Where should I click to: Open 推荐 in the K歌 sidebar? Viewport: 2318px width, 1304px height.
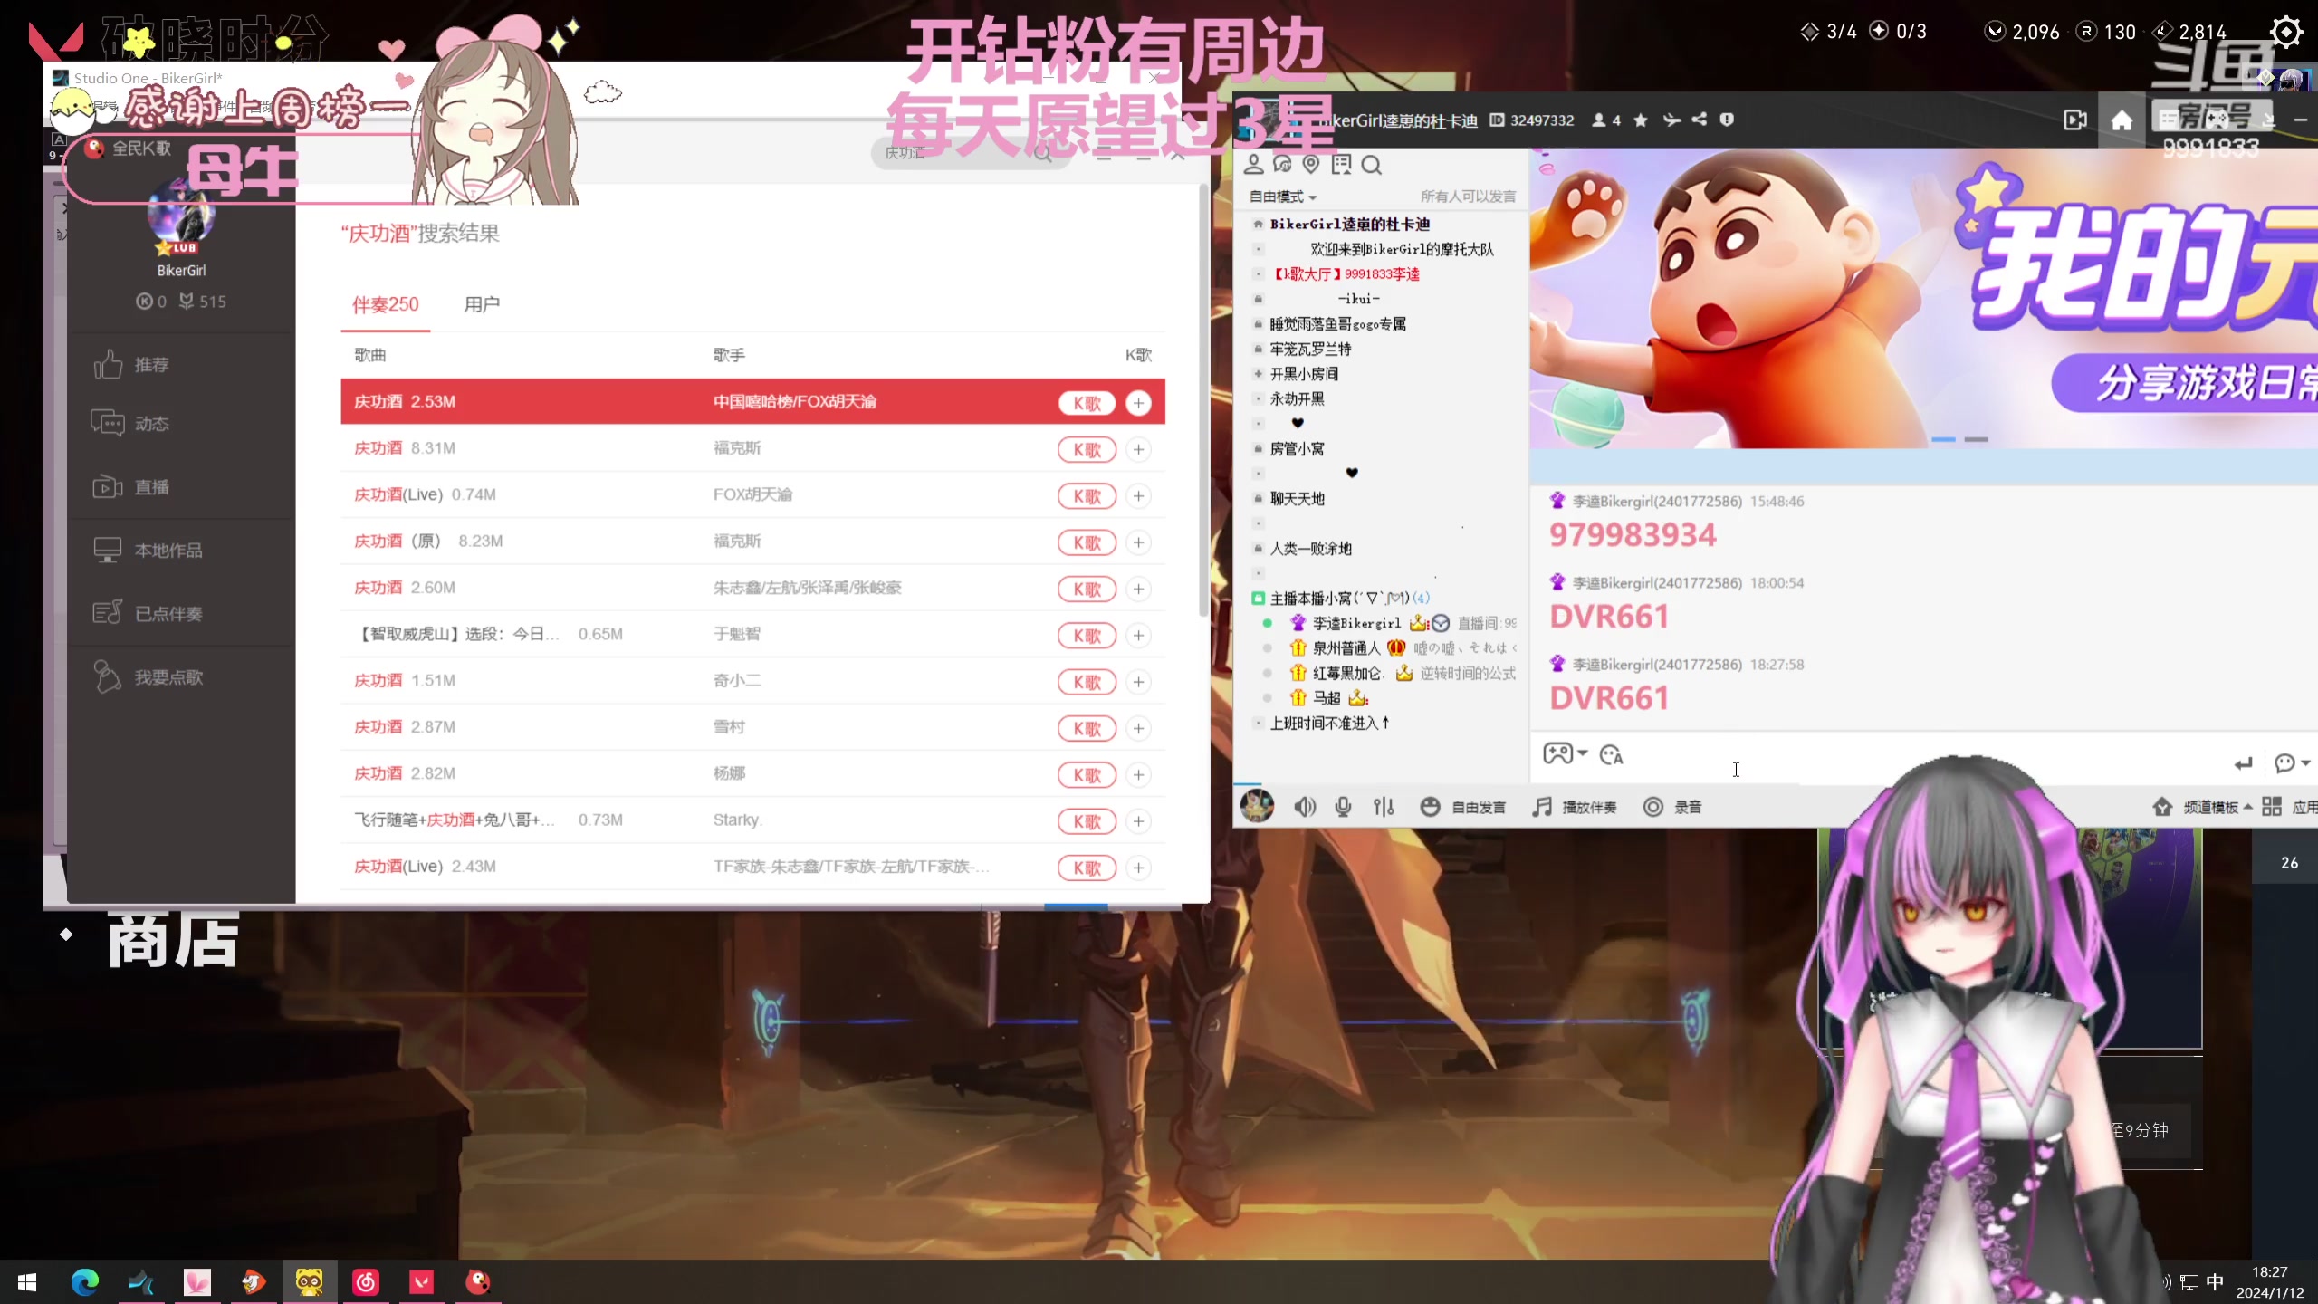pos(133,365)
